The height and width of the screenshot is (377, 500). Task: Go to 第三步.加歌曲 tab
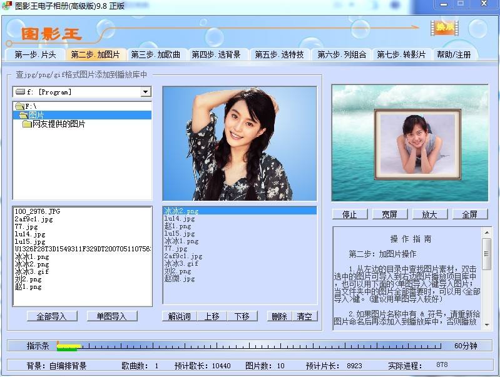click(x=156, y=55)
